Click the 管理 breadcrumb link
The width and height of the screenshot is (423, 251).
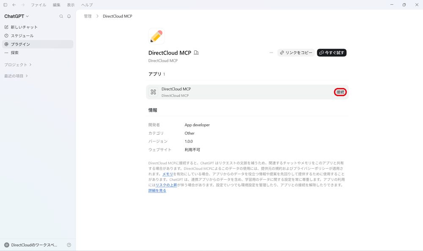click(88, 16)
